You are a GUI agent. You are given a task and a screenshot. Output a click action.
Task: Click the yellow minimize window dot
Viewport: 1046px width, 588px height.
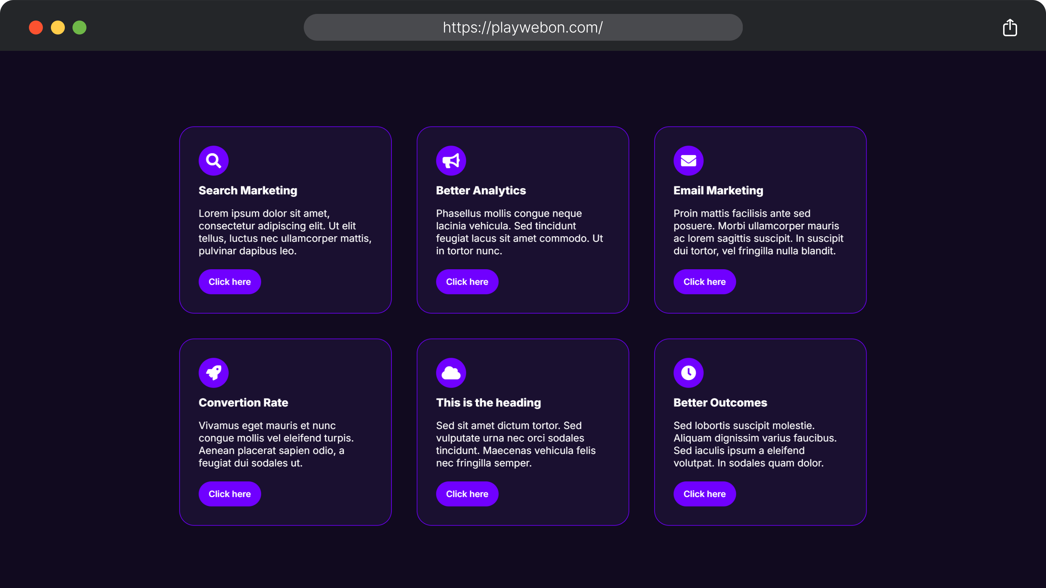pos(58,28)
